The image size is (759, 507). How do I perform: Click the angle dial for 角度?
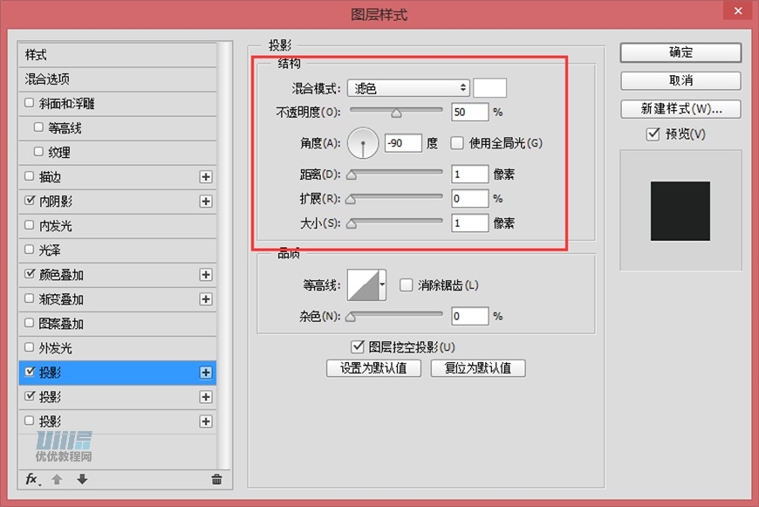[363, 143]
